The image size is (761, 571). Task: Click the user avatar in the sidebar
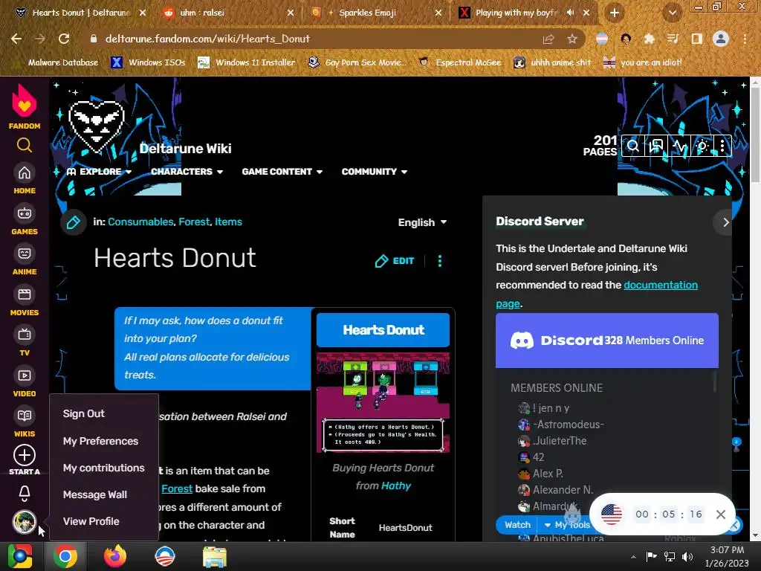24,522
